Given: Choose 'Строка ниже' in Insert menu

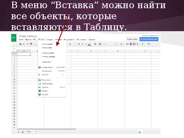Looking at the screenshot, I should pyautogui.click(x=52, y=48).
